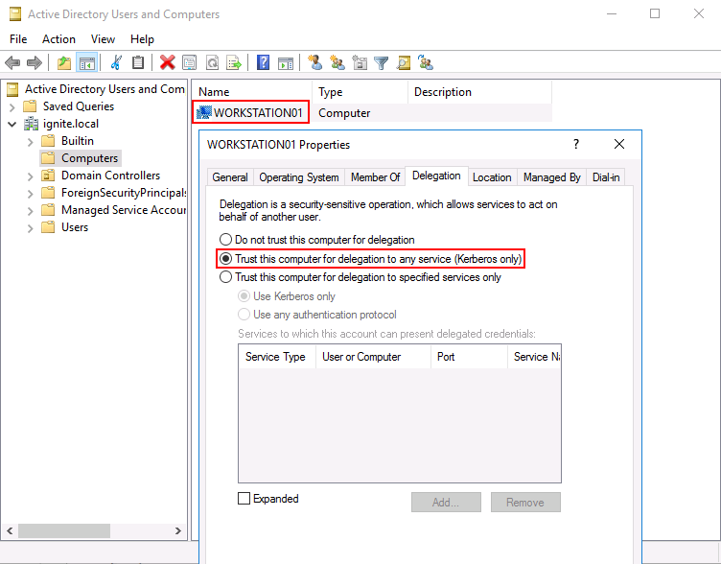Click the Saved Queries folder icon

30,106
